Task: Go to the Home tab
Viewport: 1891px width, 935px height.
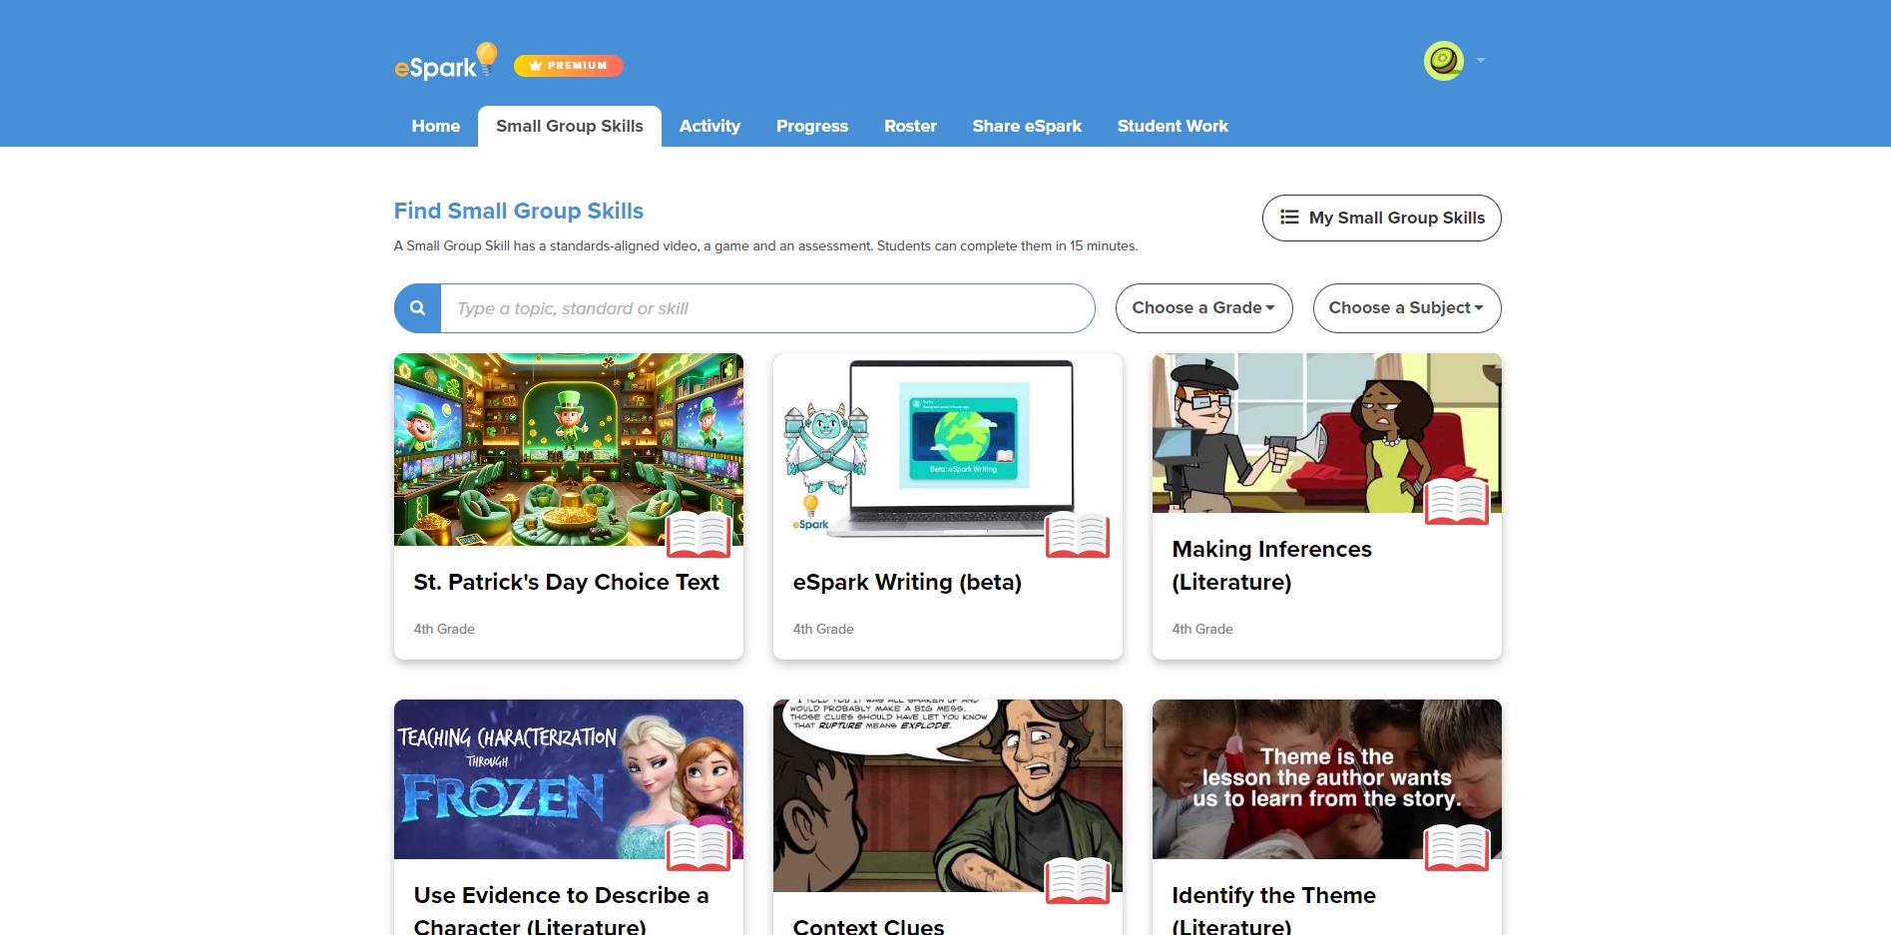Action: tap(436, 126)
